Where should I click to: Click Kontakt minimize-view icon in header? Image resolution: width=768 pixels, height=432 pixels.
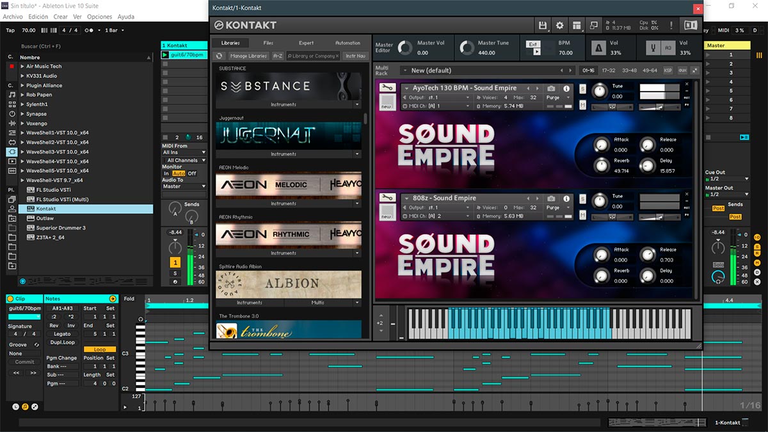594,25
